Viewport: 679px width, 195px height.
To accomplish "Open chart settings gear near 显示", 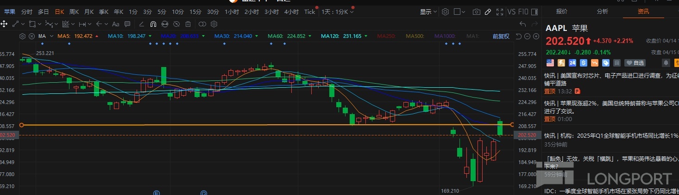I will 445,12.
